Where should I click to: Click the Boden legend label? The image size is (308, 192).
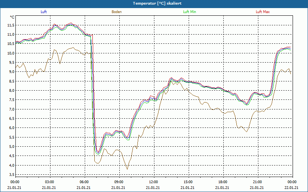tap(117, 12)
